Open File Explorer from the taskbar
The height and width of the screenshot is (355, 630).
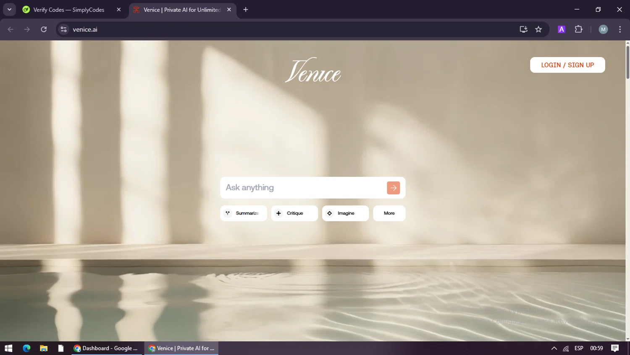(x=44, y=348)
